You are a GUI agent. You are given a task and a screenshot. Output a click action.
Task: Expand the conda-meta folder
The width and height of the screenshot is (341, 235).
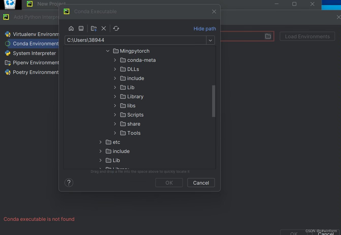[115, 60]
